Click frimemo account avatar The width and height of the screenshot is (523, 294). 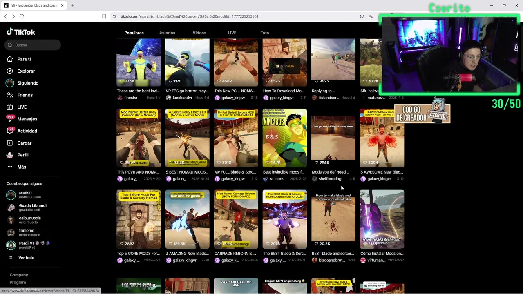11,233
